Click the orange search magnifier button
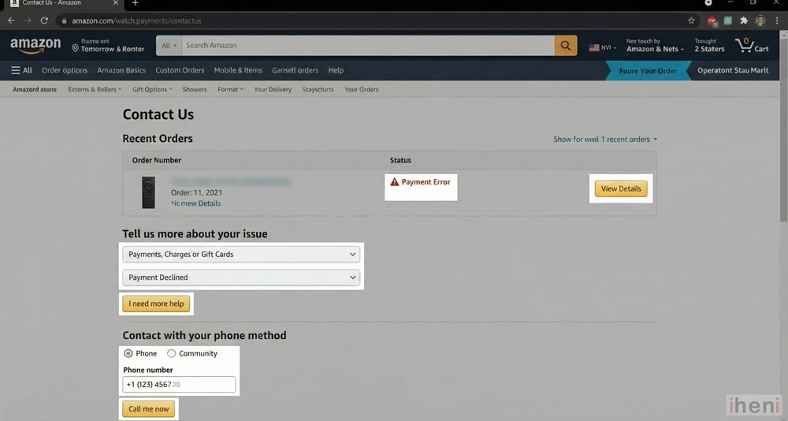This screenshot has width=788, height=421. click(x=565, y=46)
